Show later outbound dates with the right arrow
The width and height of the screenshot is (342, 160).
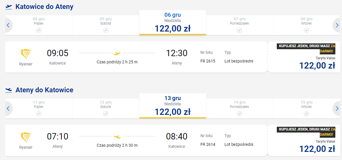(x=337, y=25)
